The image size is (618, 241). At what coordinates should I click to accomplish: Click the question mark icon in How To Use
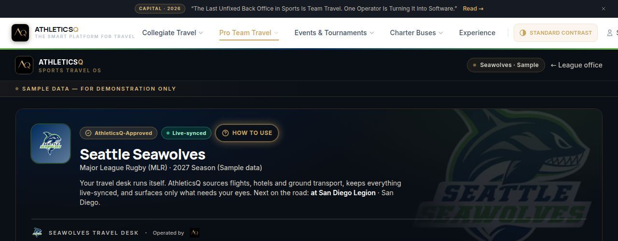tap(225, 133)
